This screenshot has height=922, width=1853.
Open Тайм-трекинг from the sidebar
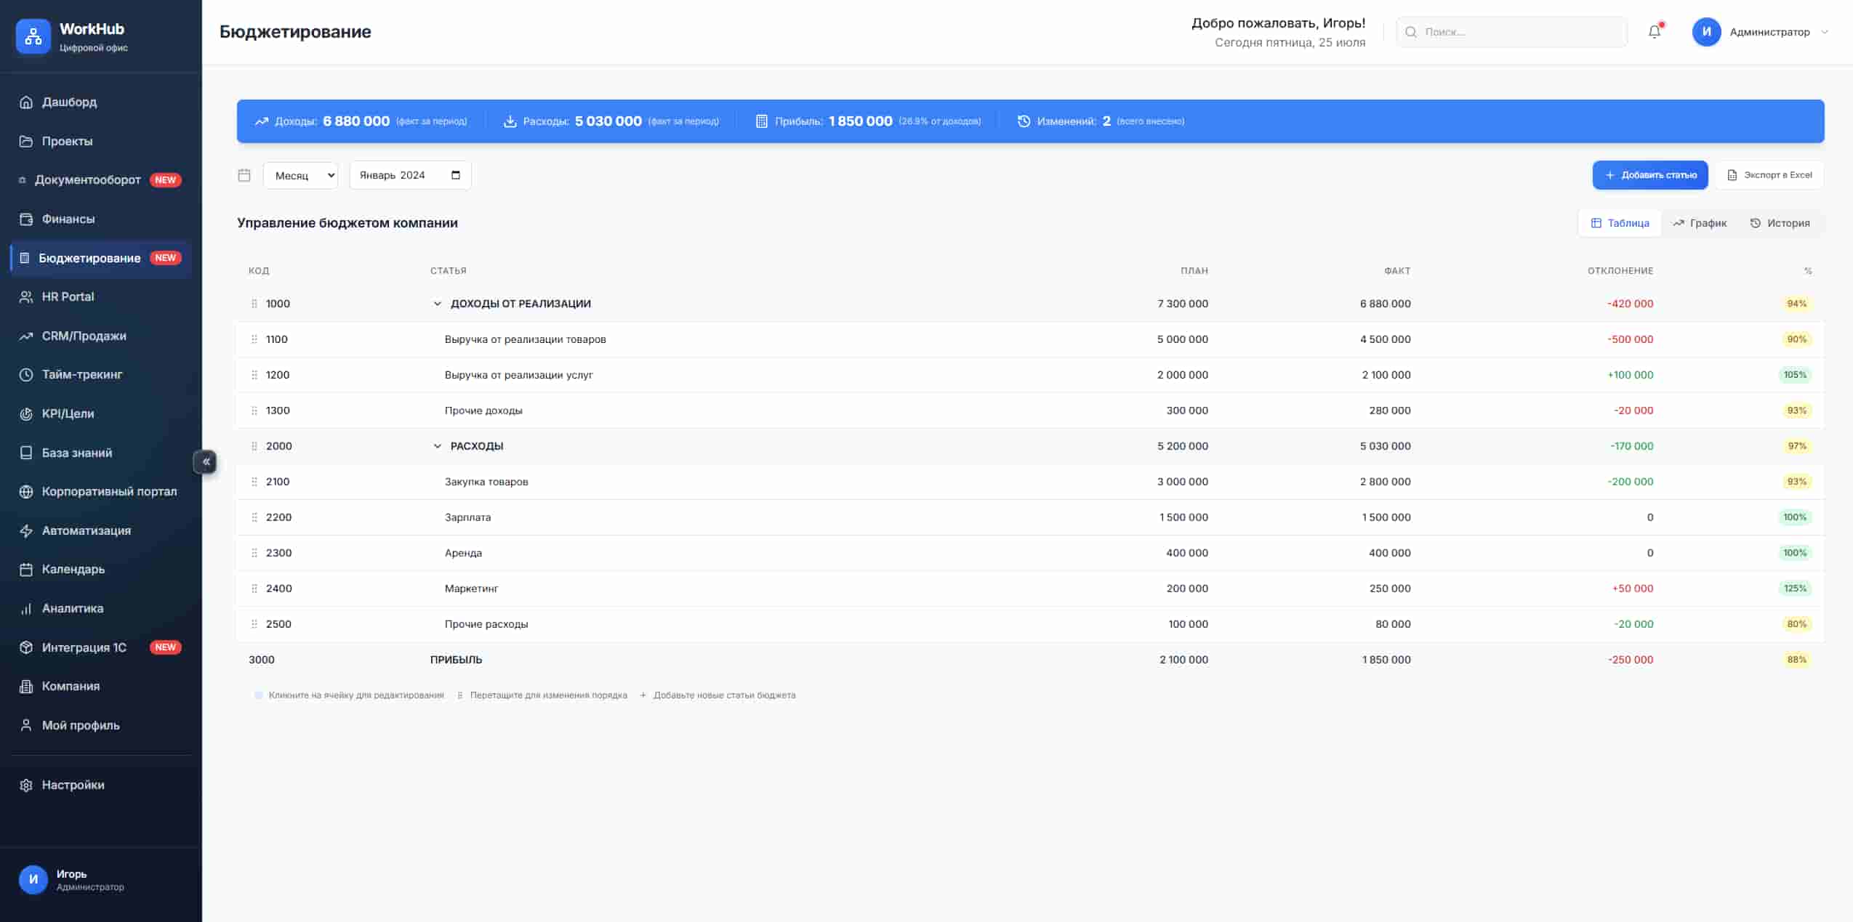[x=81, y=375]
